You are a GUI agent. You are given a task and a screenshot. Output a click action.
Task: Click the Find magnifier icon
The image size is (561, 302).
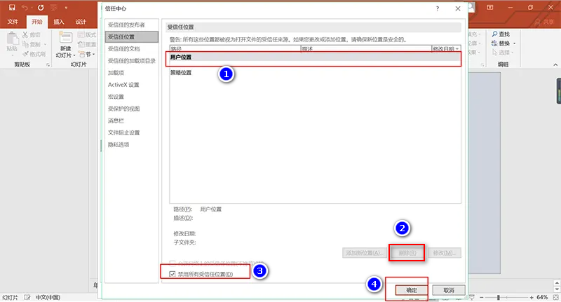coord(494,34)
